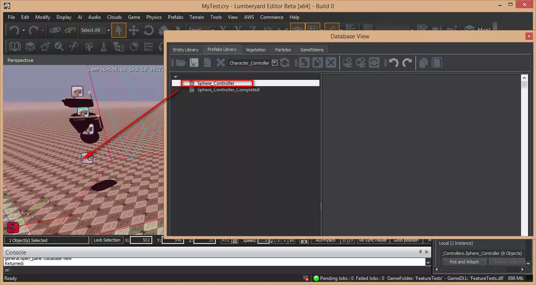Toggle the No Sync Player option

(372, 240)
